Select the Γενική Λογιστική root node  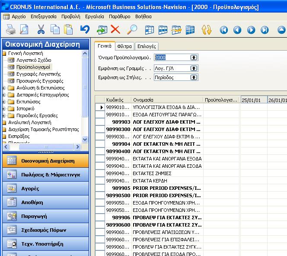[x=26, y=53]
